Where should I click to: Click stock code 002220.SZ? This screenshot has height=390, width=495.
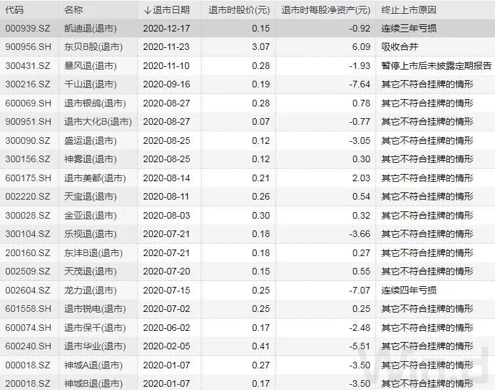pyautogui.click(x=28, y=196)
